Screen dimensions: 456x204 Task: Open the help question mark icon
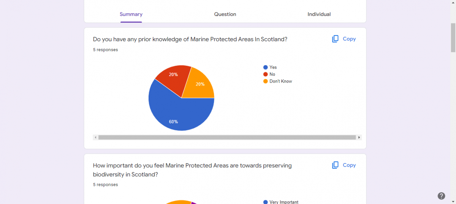[x=441, y=196]
